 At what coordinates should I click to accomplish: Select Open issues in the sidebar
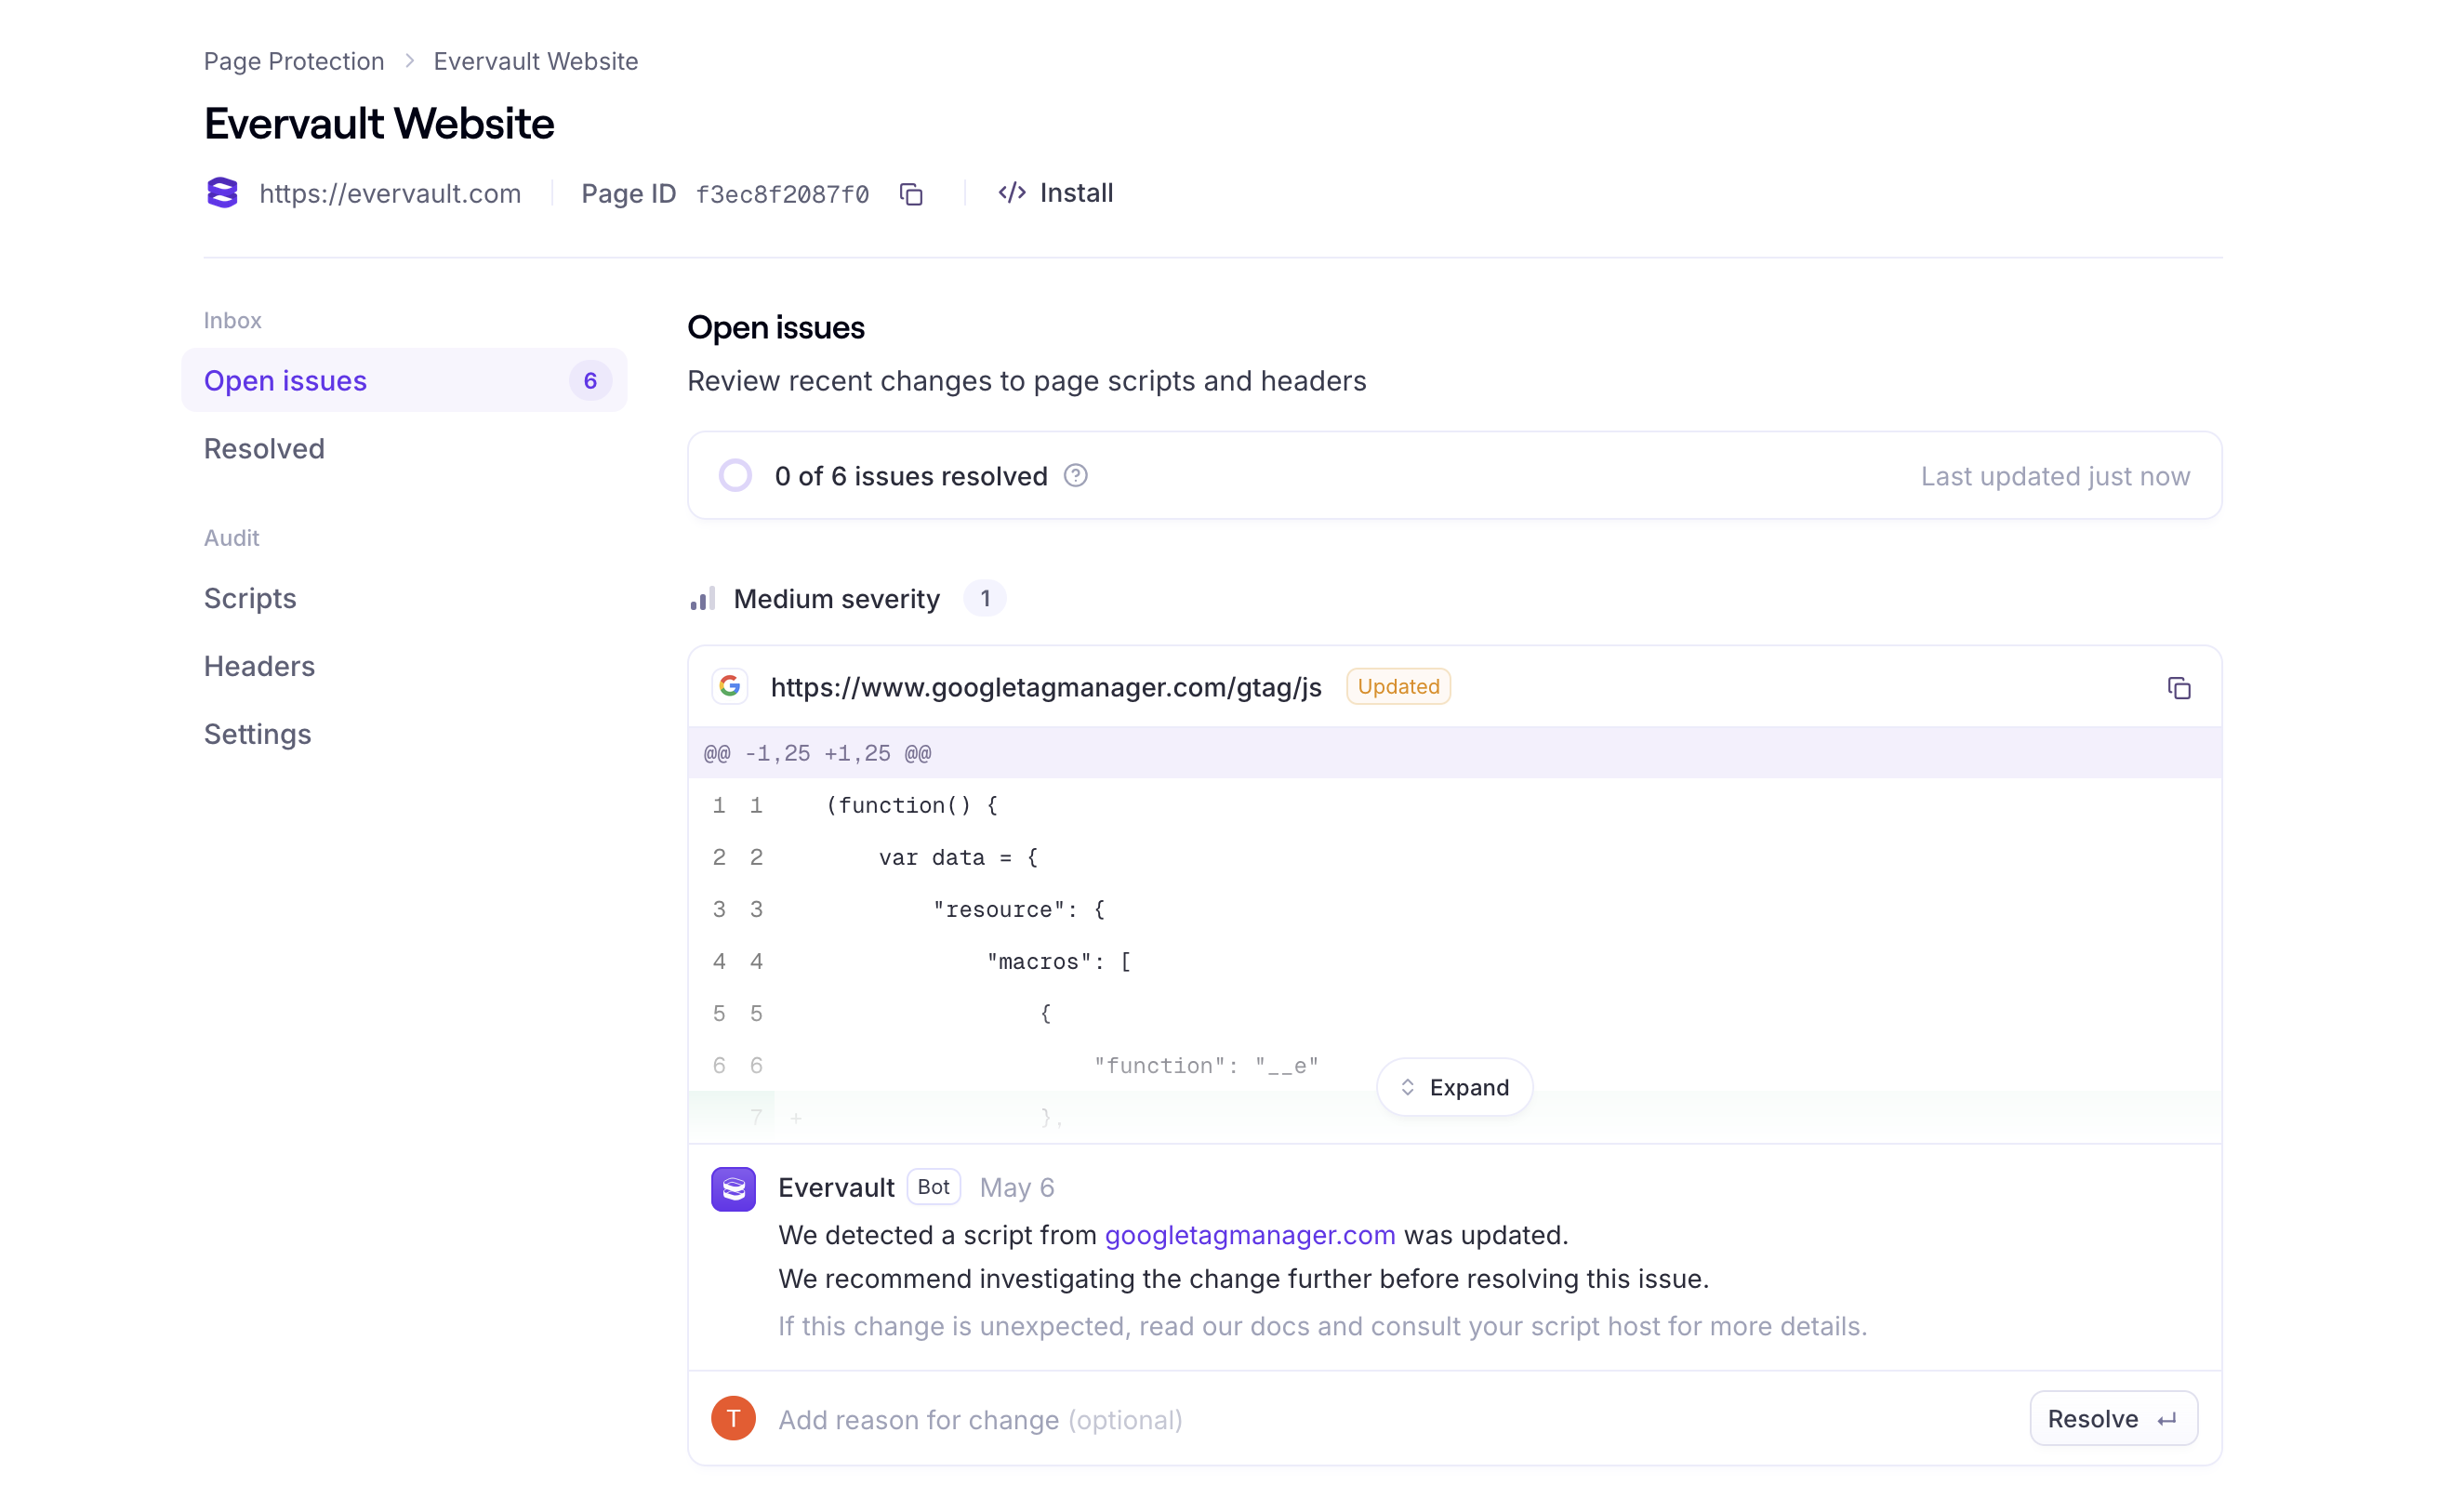[x=286, y=381]
